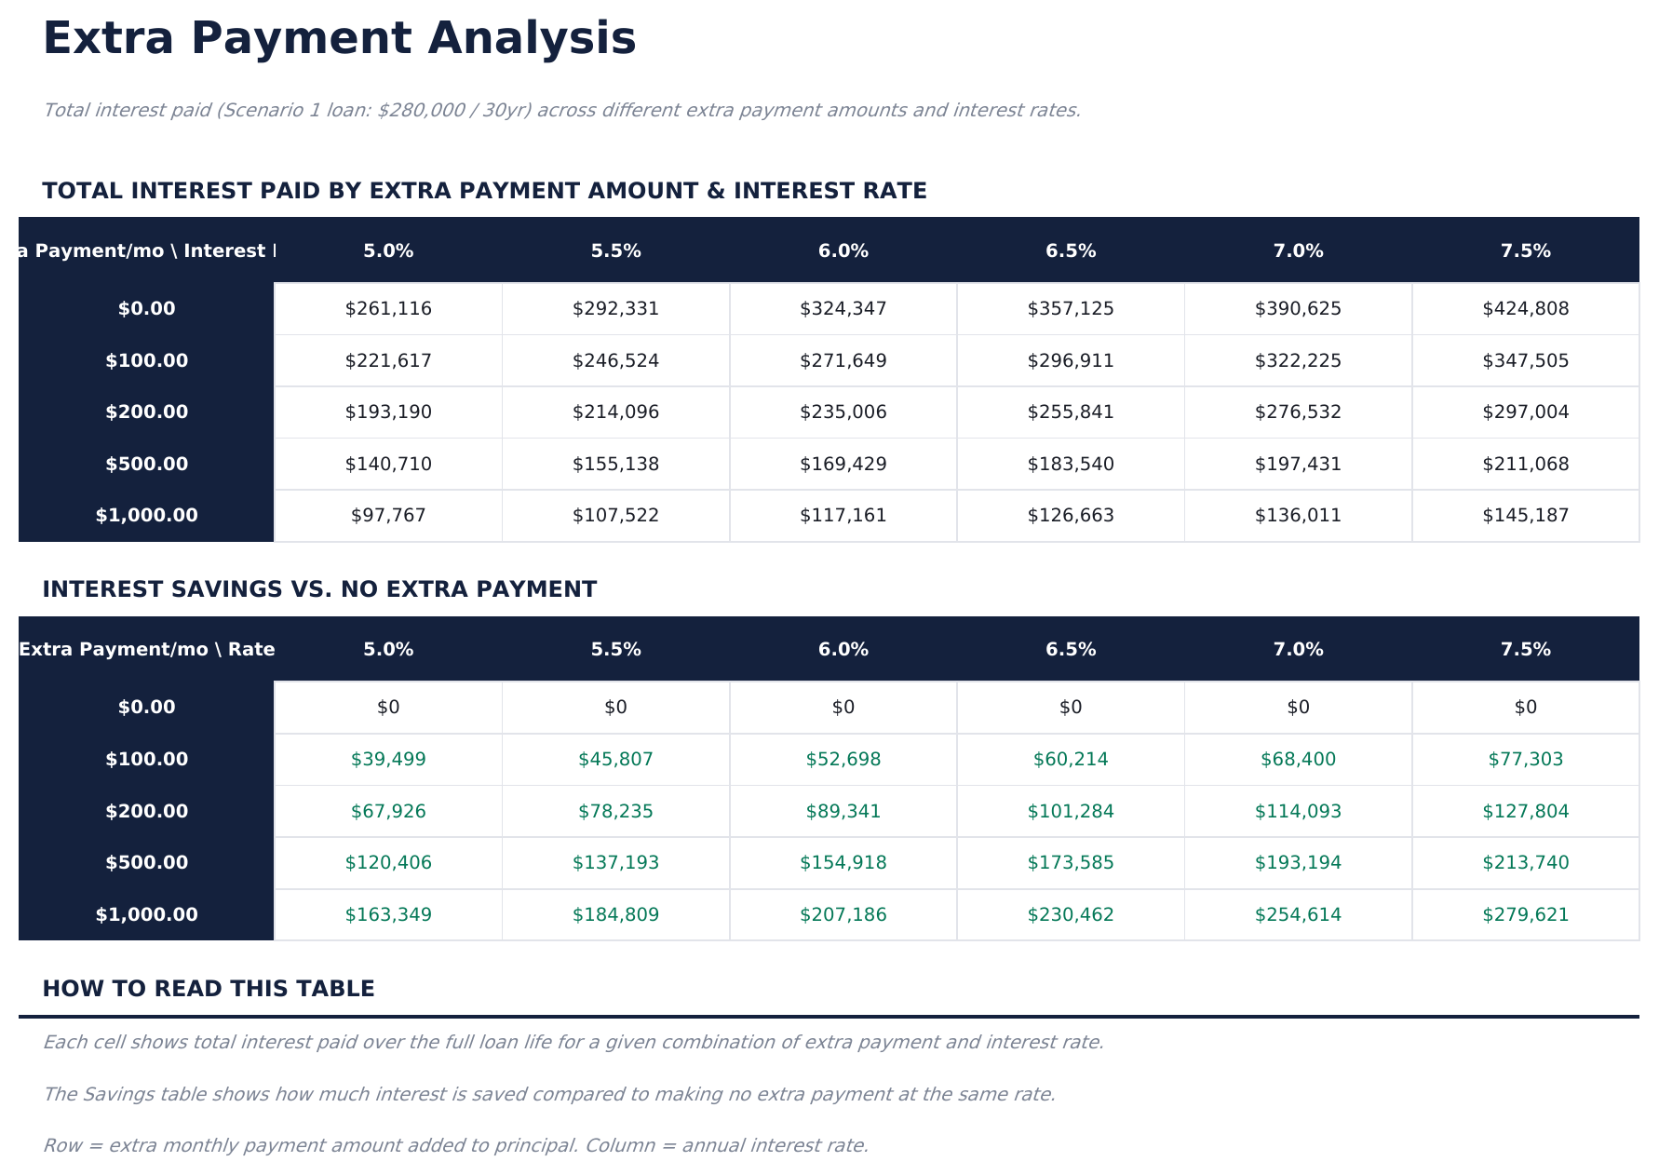This screenshot has width=1659, height=1175.
Task: Click the HOW TO READ THIS TABLE heading
Action: (209, 988)
